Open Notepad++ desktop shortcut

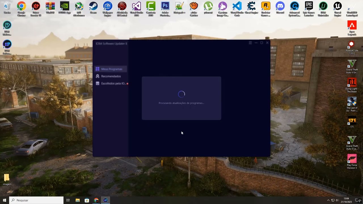tap(179, 8)
